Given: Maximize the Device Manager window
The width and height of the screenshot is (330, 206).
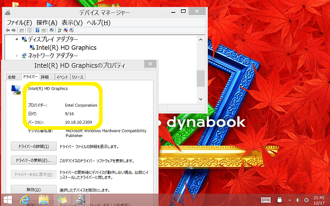Looking at the screenshot, I should point(184,11).
